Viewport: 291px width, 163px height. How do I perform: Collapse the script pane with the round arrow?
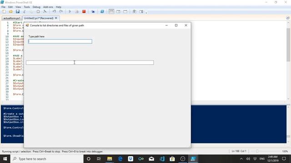point(288,18)
